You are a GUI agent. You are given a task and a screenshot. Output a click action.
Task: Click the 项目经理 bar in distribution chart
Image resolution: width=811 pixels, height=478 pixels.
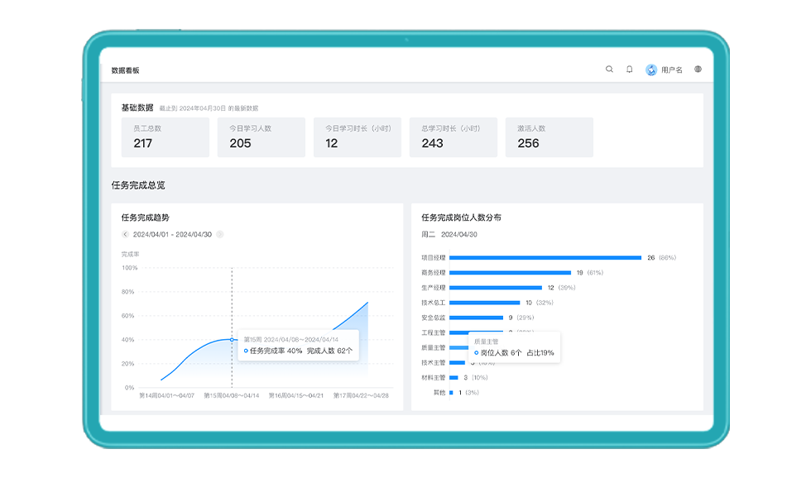tap(545, 258)
